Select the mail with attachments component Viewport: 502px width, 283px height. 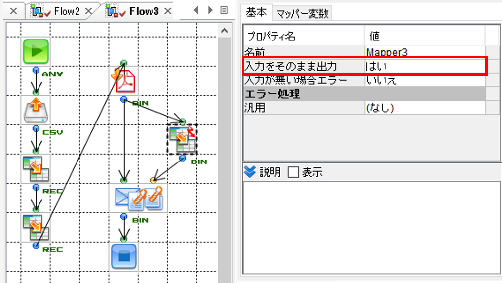click(x=139, y=198)
